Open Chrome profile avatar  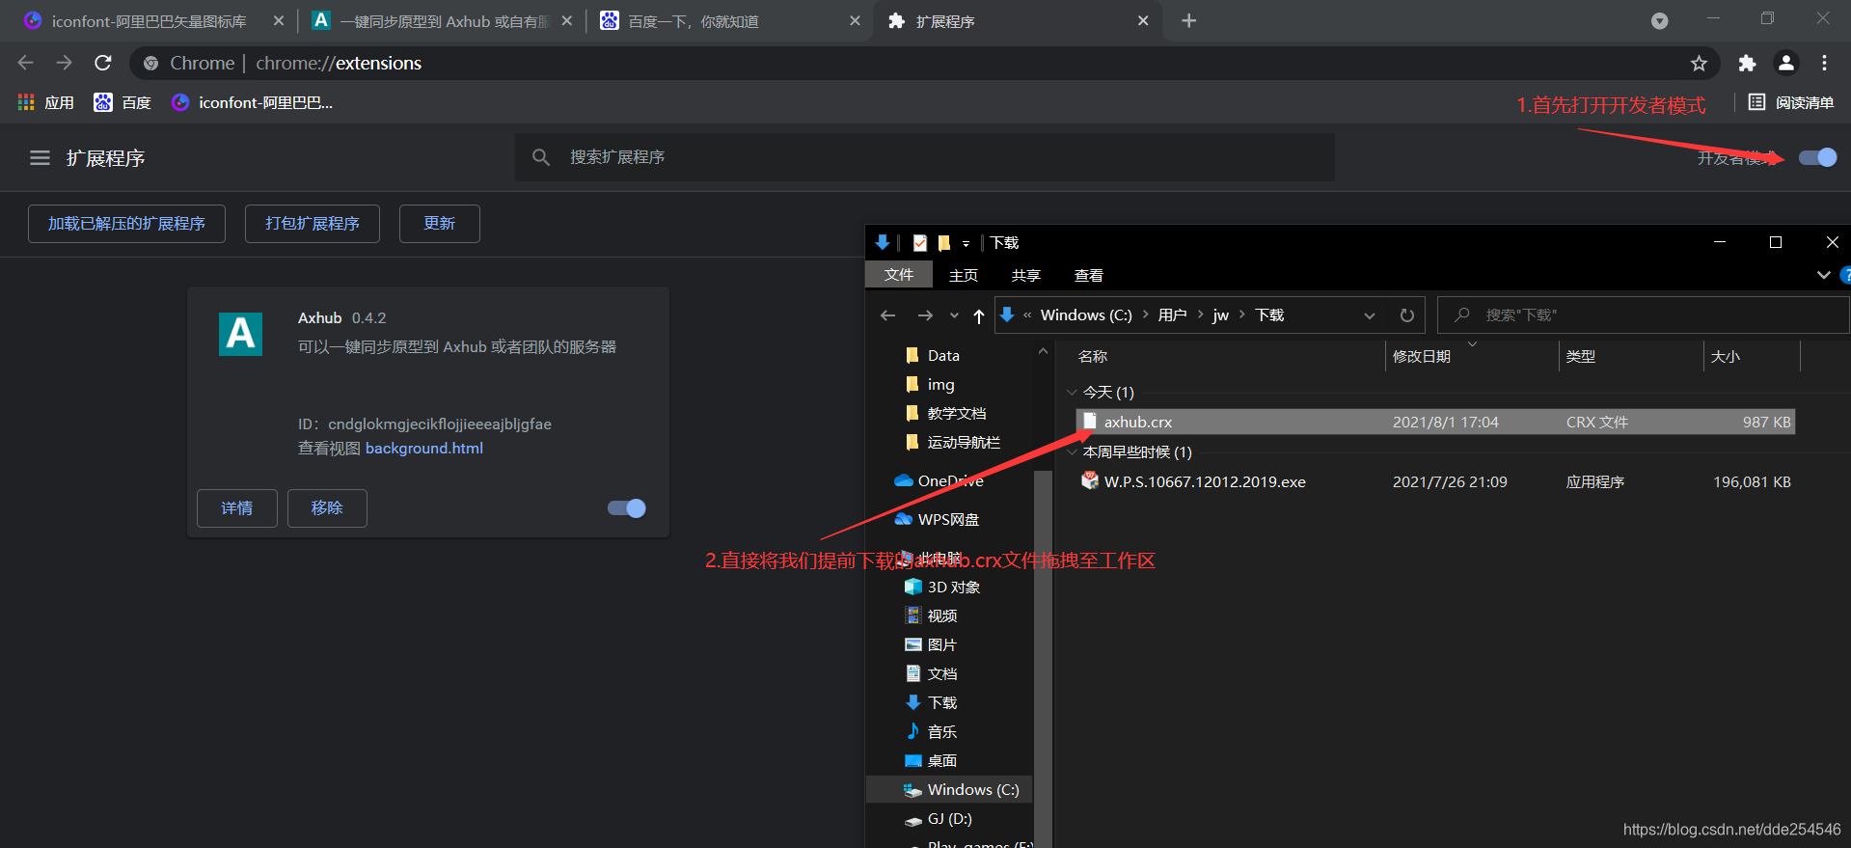pyautogui.click(x=1786, y=63)
